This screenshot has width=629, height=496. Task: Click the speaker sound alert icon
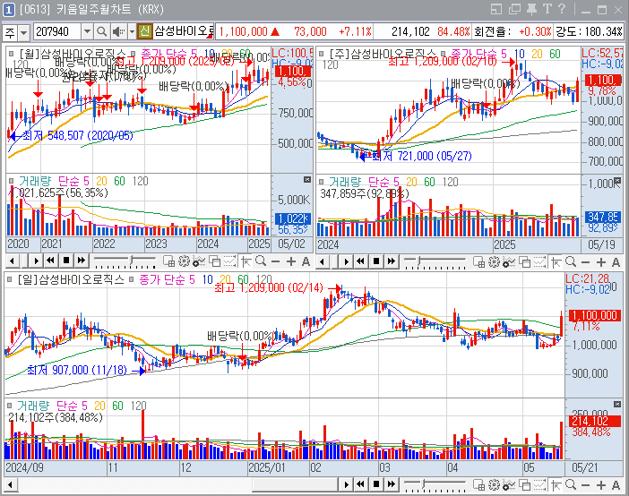pos(118,31)
